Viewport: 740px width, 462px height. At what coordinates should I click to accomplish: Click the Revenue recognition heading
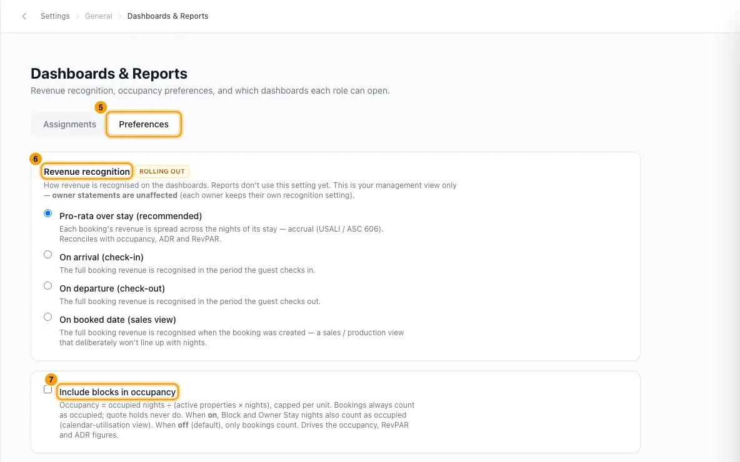coord(87,172)
